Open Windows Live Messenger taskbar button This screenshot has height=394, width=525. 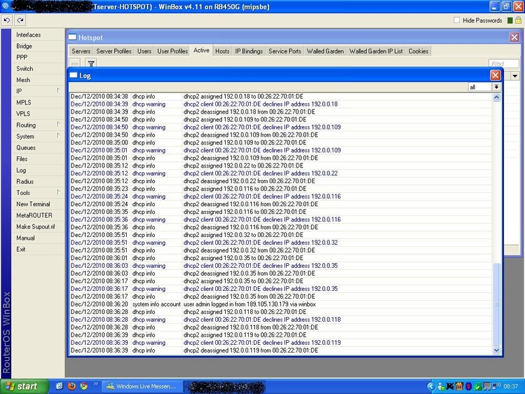142,387
